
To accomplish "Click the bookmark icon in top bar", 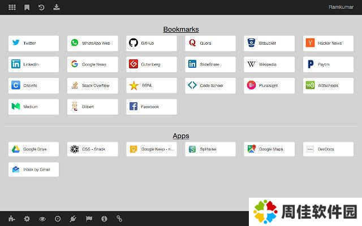I will click(x=27, y=7).
